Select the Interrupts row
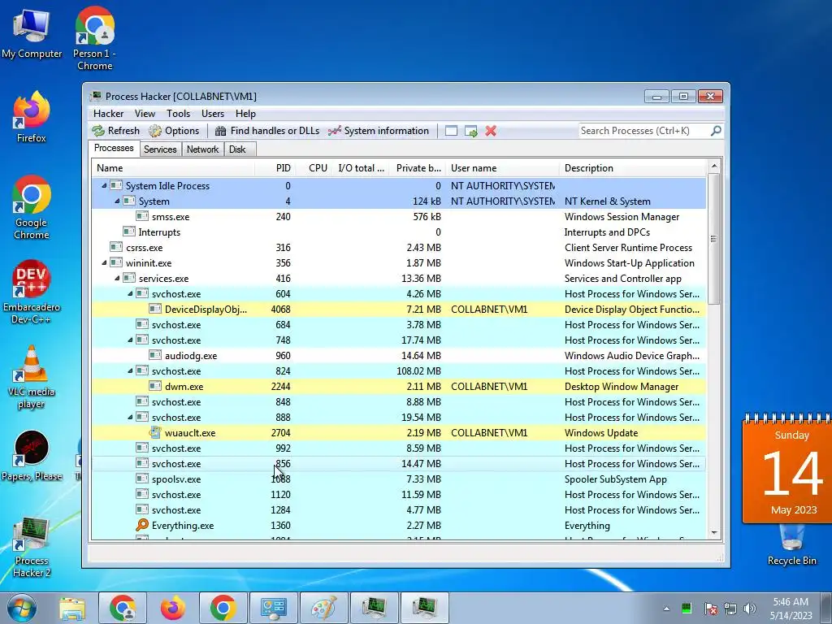832x624 pixels. click(x=399, y=232)
